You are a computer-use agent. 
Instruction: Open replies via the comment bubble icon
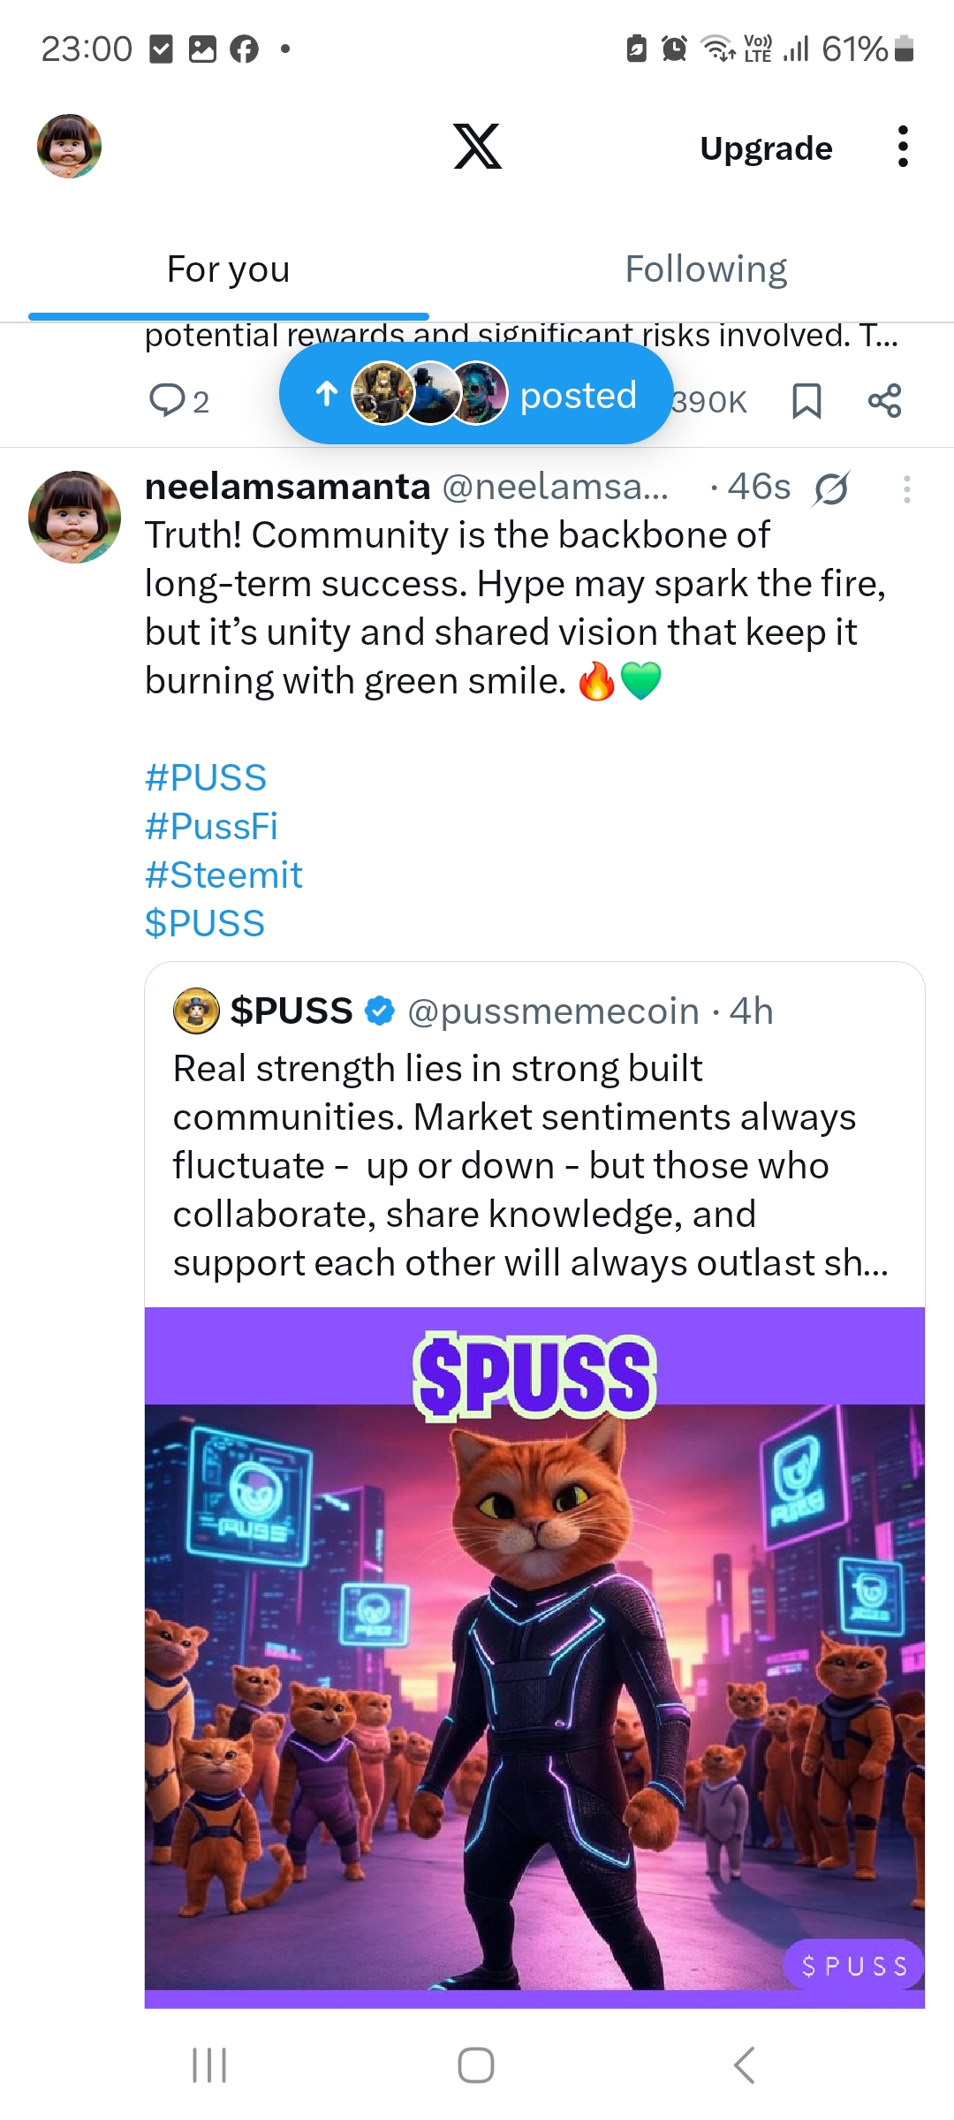(x=167, y=400)
